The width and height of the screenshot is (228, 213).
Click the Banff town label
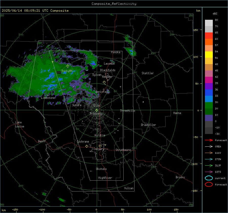(x=42, y=141)
